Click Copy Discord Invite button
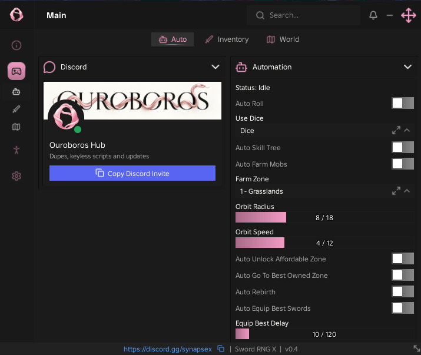Screen dimensions: 421x355 (132, 173)
